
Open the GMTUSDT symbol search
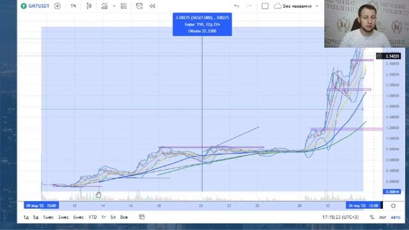click(35, 6)
